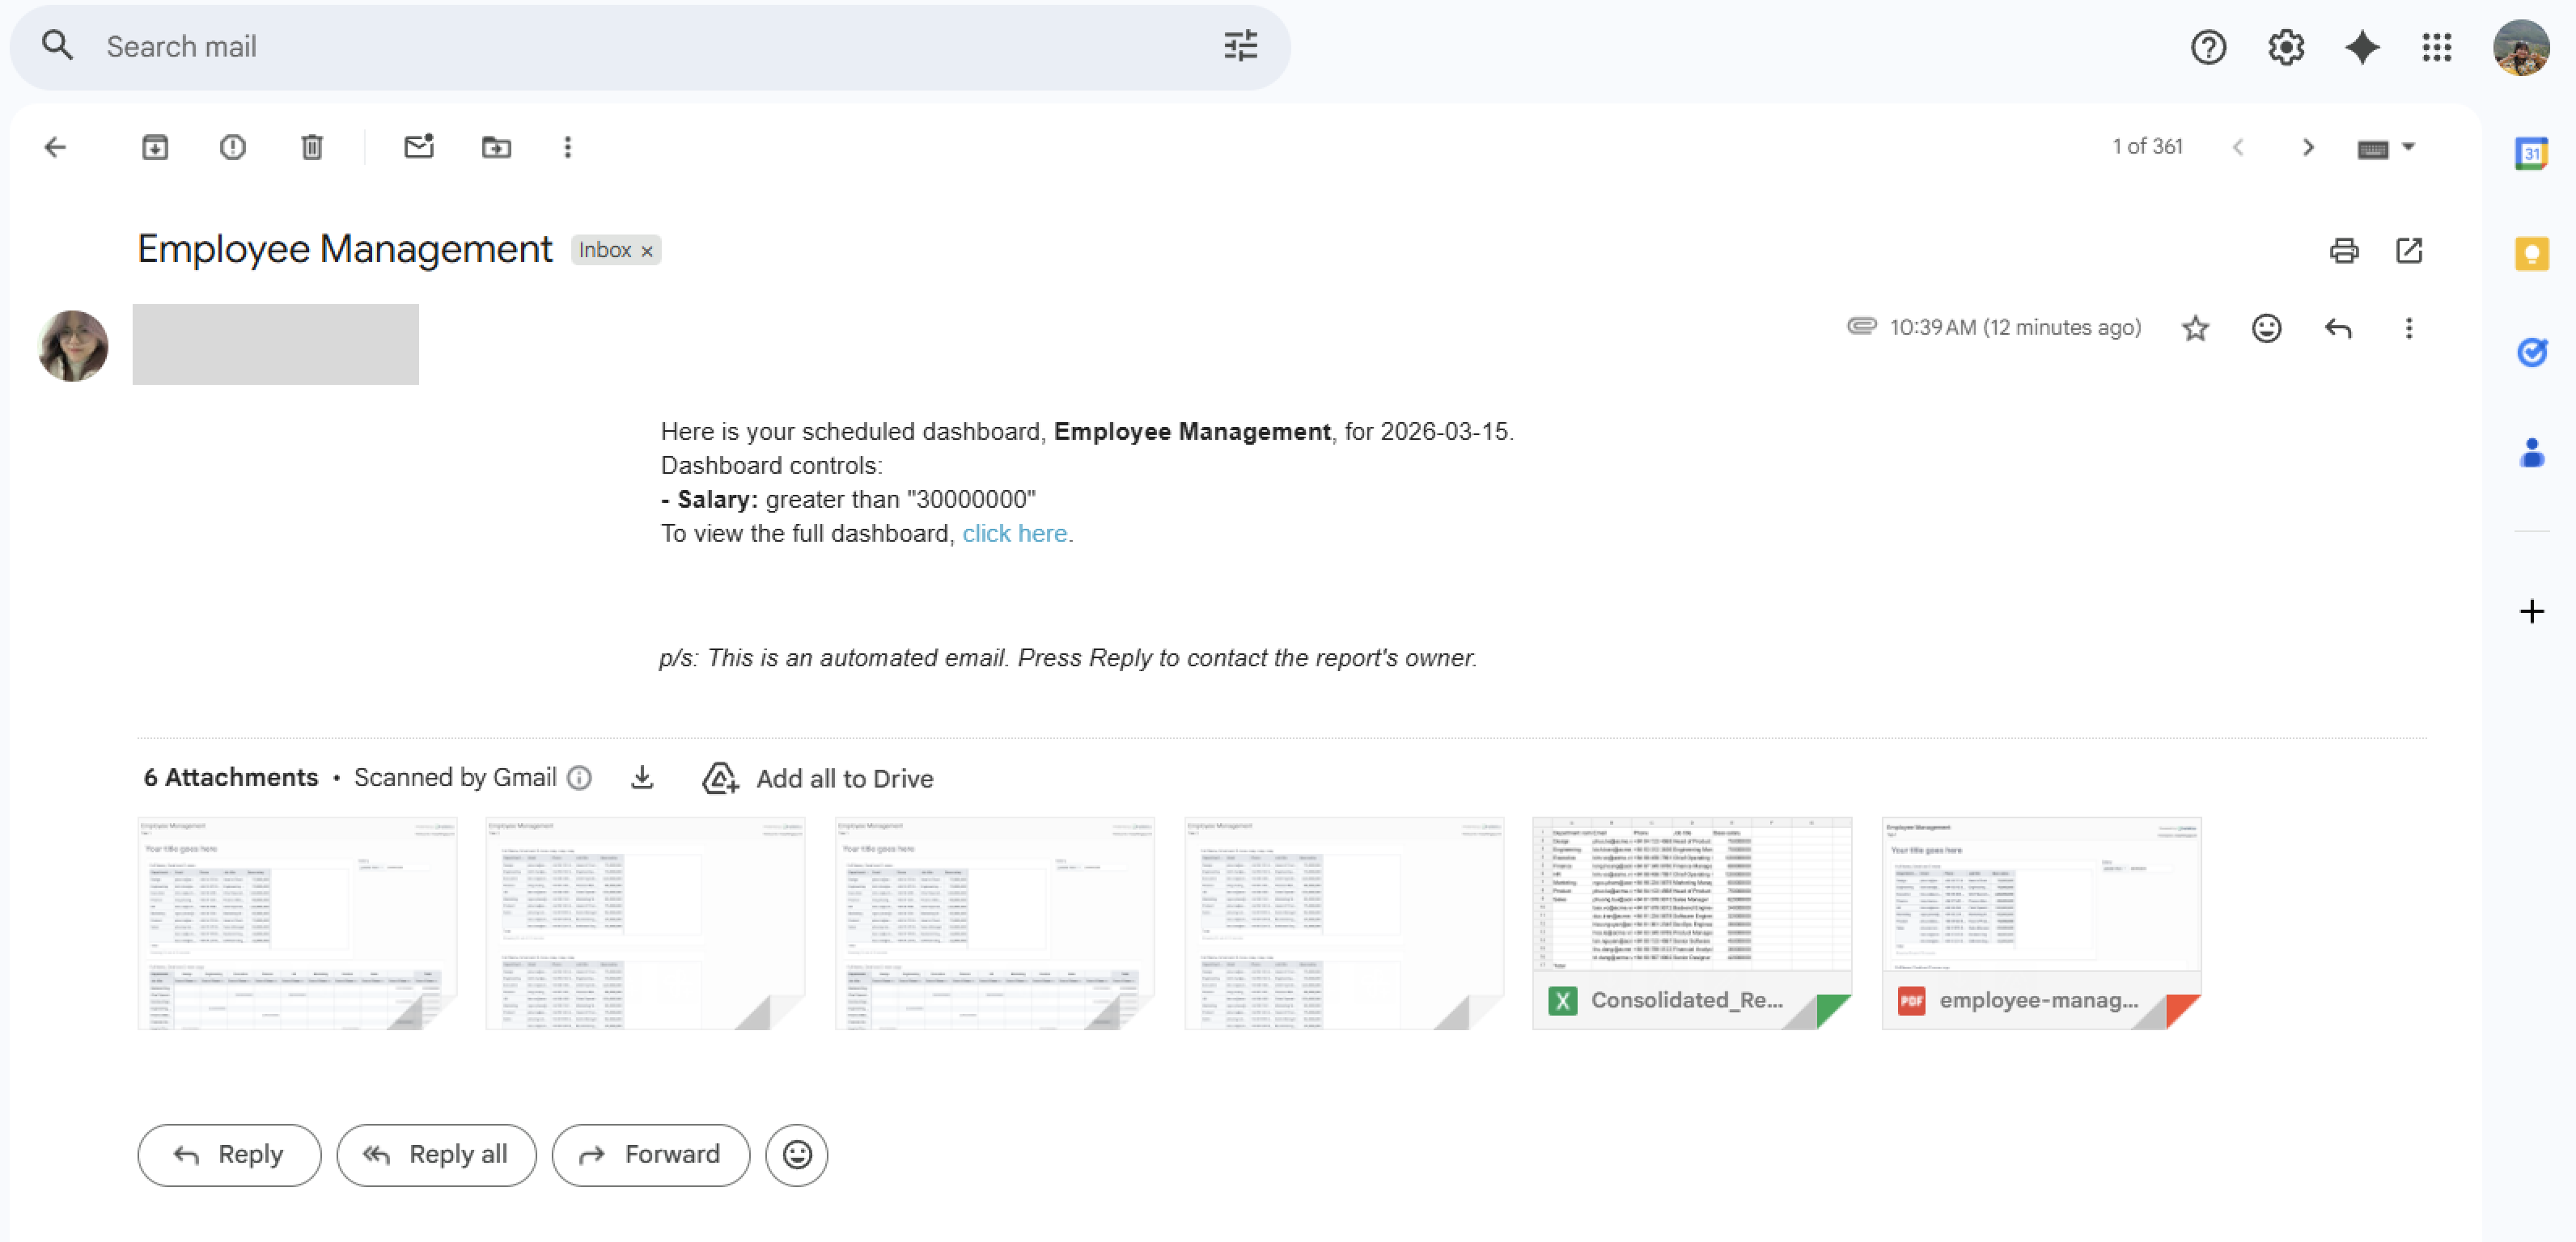This screenshot has width=2576, height=1242.
Task: Open toolbar More options menu
Action: pos(567,148)
